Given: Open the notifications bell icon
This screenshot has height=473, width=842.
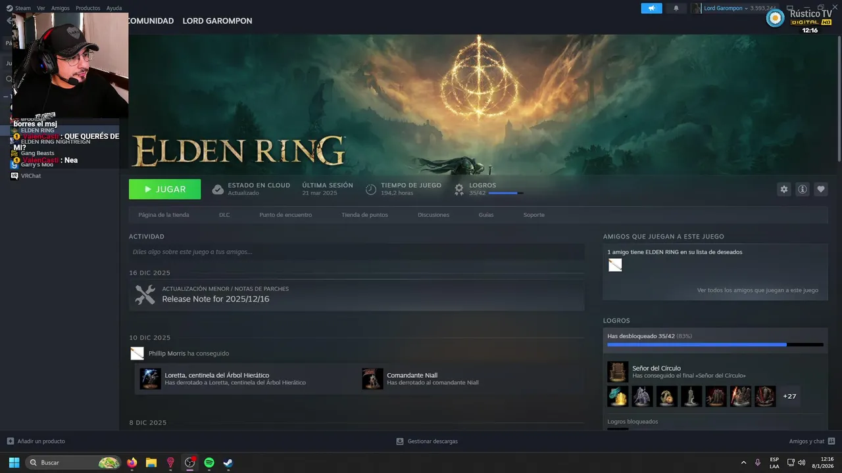Looking at the screenshot, I should pos(676,9).
